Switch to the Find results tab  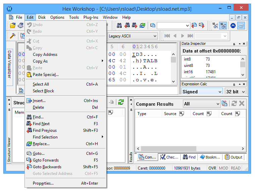(189, 157)
